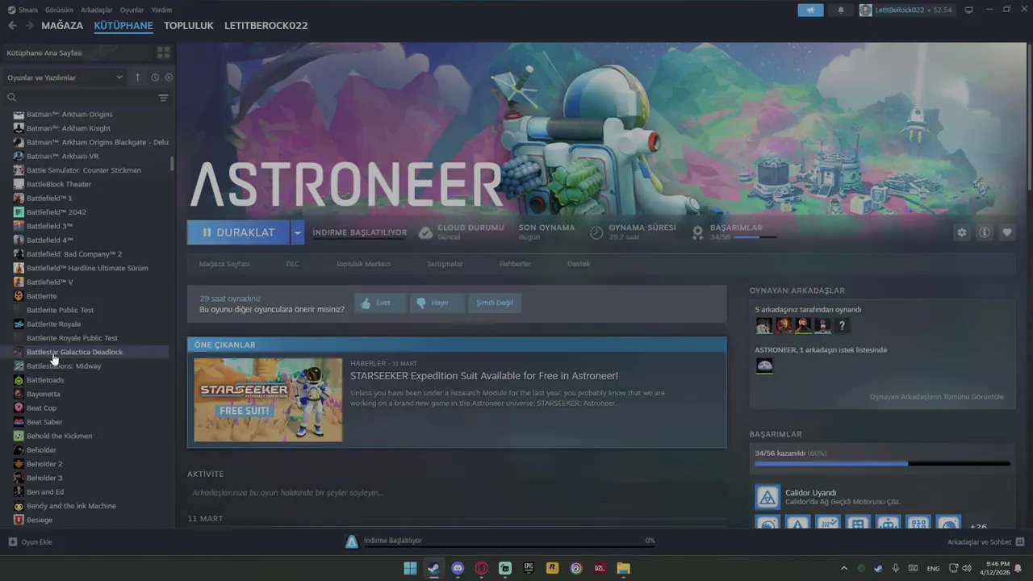
Task: Open the Tartışmalar tab
Action: tap(445, 264)
